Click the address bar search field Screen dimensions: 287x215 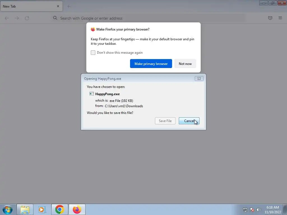pyautogui.click(x=148, y=18)
